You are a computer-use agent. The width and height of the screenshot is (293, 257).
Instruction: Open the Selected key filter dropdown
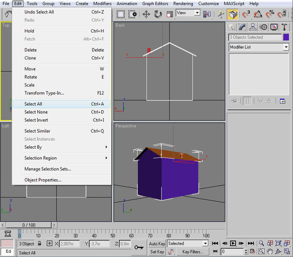pyautogui.click(x=205, y=244)
